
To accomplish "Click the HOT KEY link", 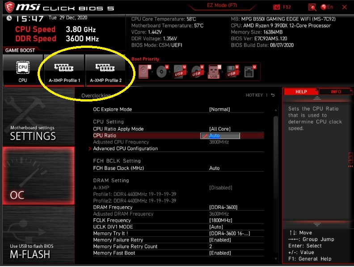I will (x=254, y=95).
